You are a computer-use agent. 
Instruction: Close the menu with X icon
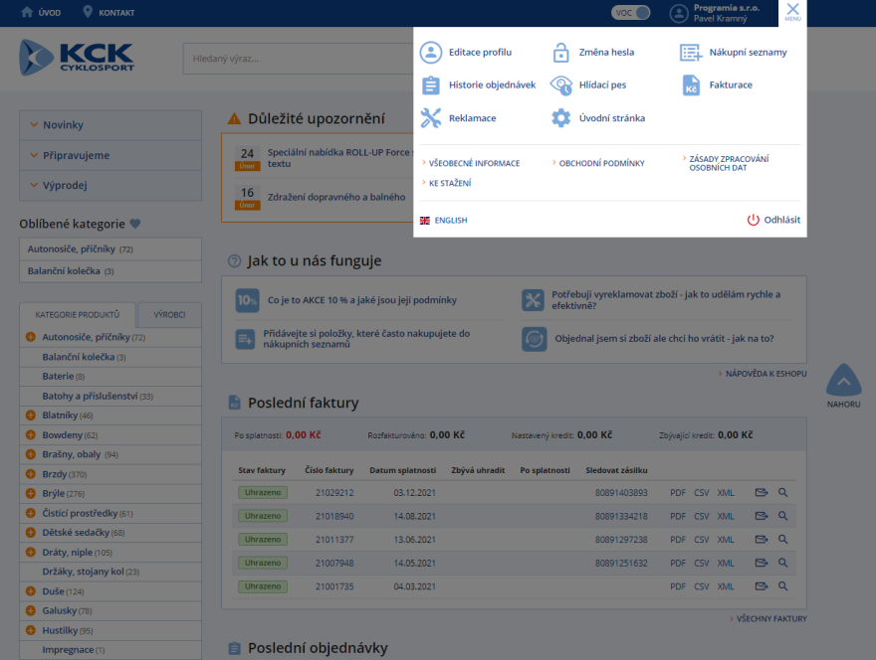pos(792,9)
